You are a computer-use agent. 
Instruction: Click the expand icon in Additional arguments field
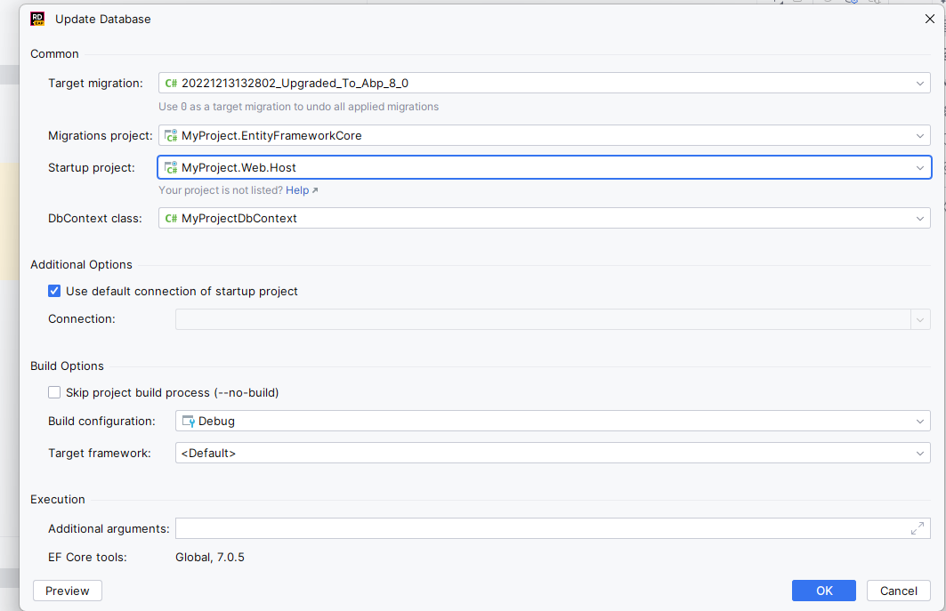[x=918, y=528]
